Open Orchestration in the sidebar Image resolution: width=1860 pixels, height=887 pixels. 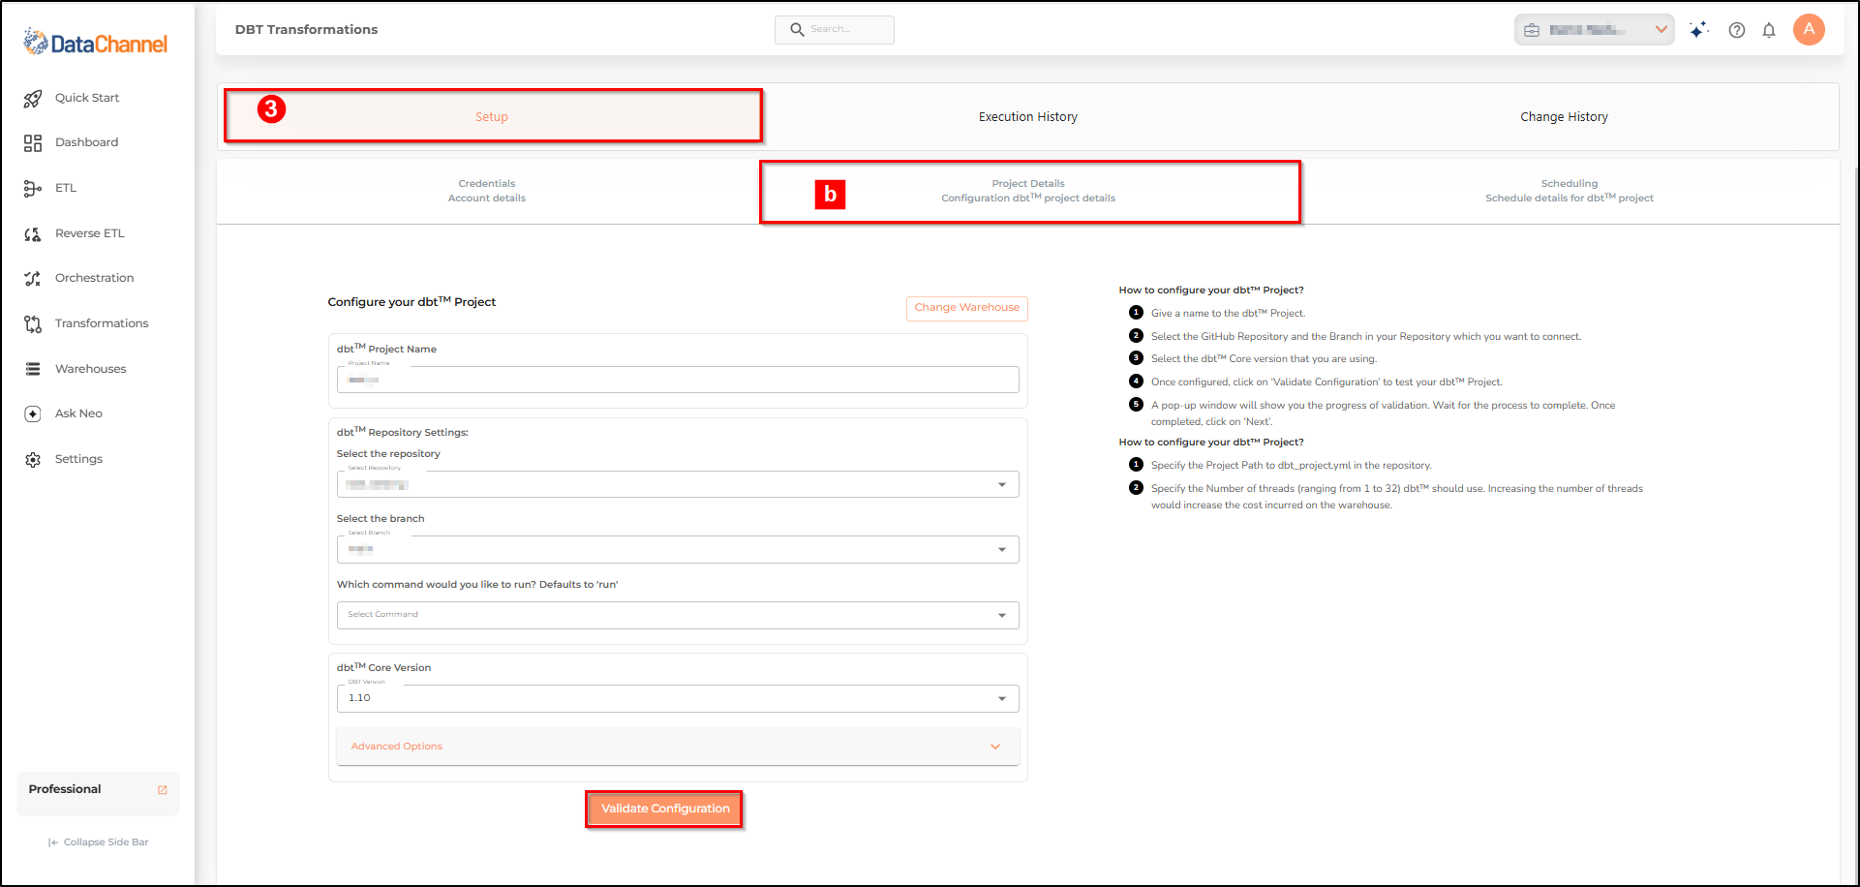tap(95, 278)
